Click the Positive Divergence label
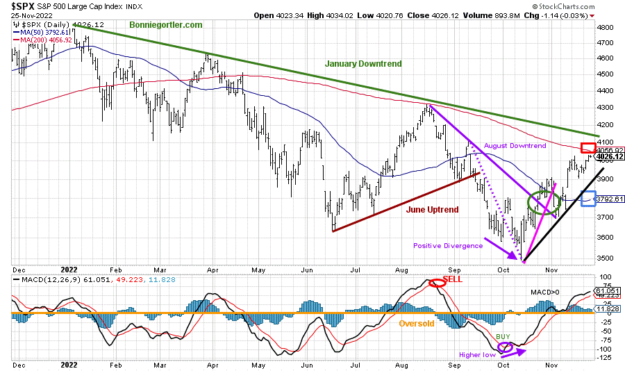This screenshot has width=625, height=371. coord(448,246)
